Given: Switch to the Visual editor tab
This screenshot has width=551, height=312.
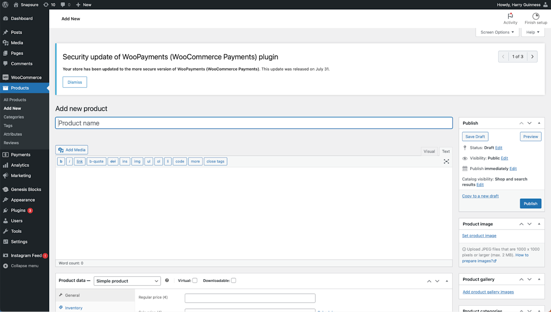Looking at the screenshot, I should click(429, 151).
